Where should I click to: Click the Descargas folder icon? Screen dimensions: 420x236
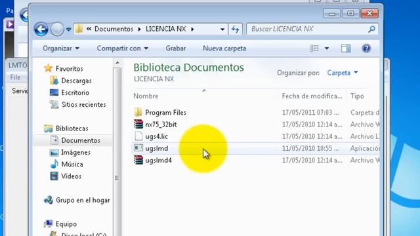click(54, 81)
